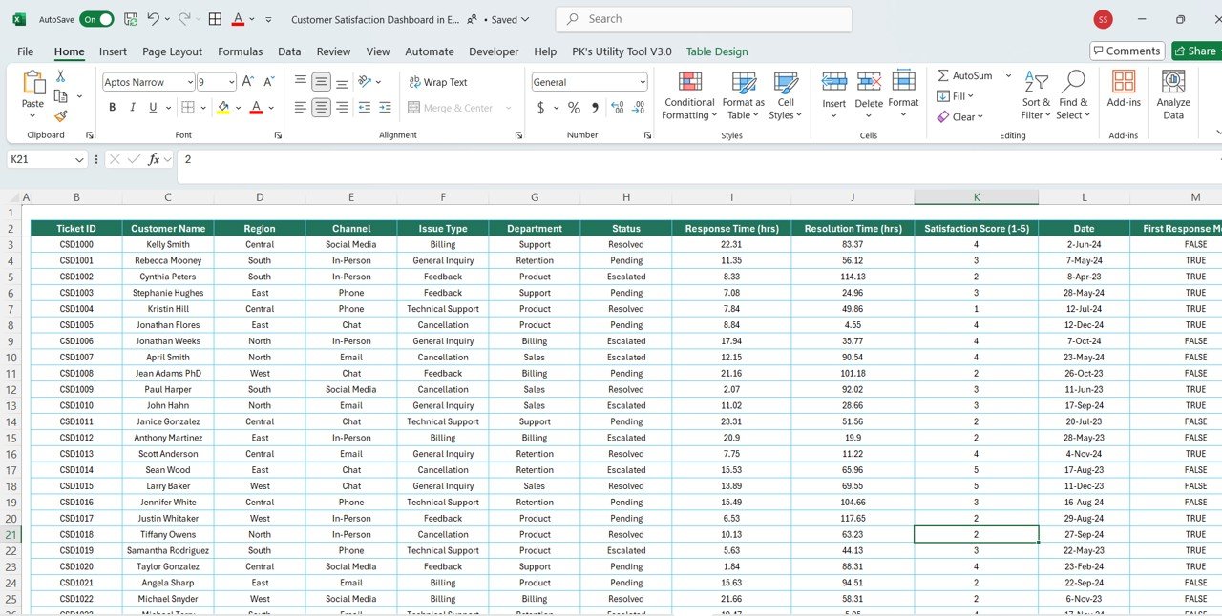Toggle Wrap Text for the cell
Image resolution: width=1222 pixels, height=616 pixels.
tap(438, 82)
